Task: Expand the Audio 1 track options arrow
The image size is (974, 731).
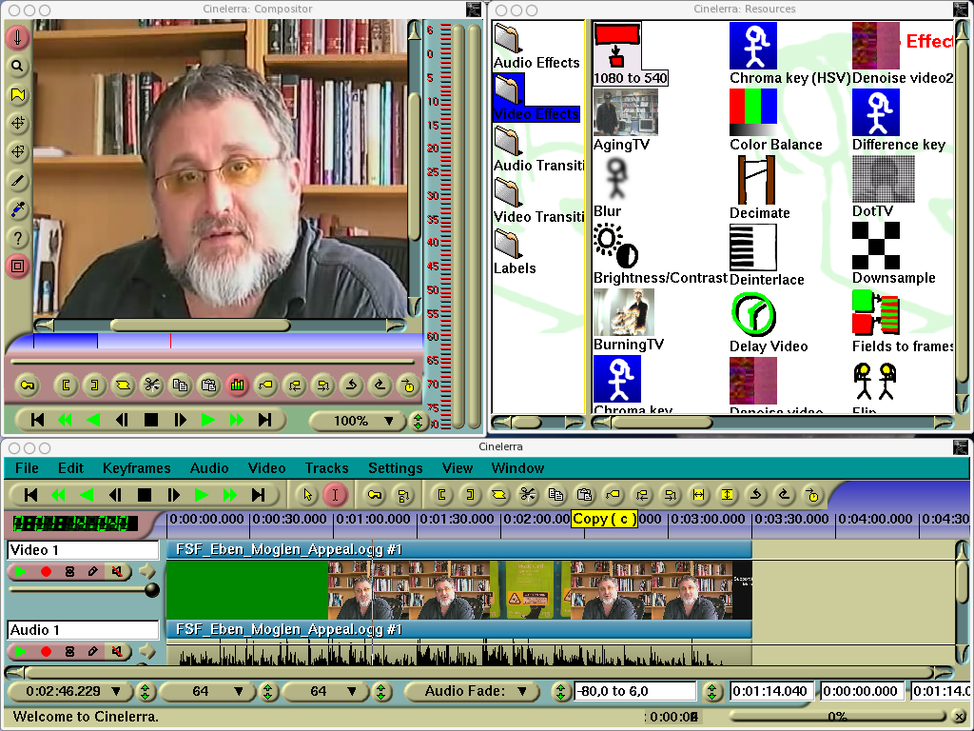Action: pos(146,651)
